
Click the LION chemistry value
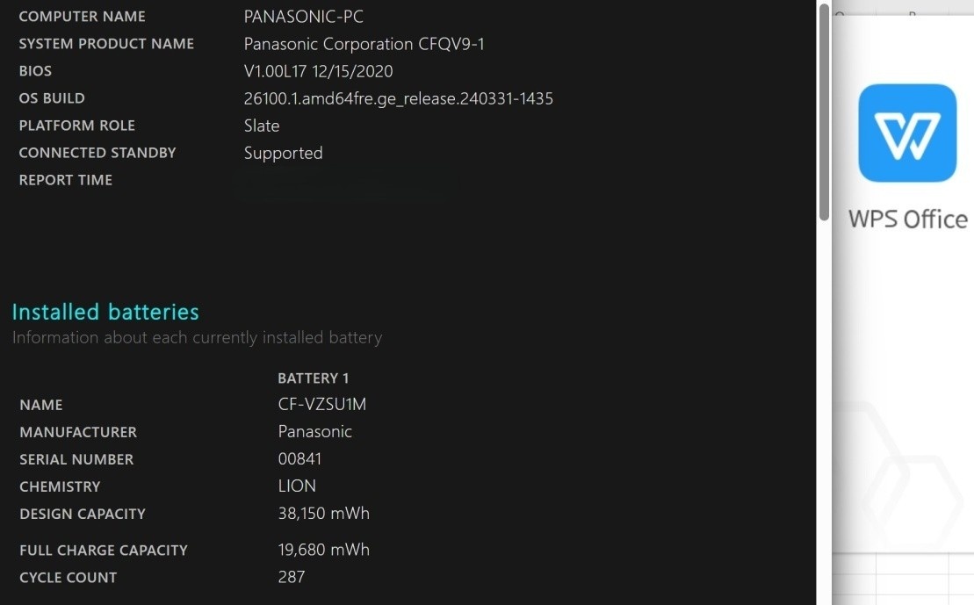pos(297,486)
